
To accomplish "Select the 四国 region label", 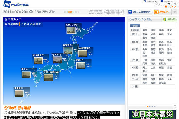I will click(x=135, y=75).
